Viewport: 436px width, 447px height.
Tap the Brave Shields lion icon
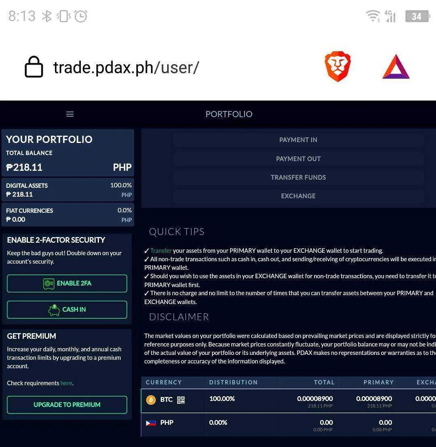point(337,66)
